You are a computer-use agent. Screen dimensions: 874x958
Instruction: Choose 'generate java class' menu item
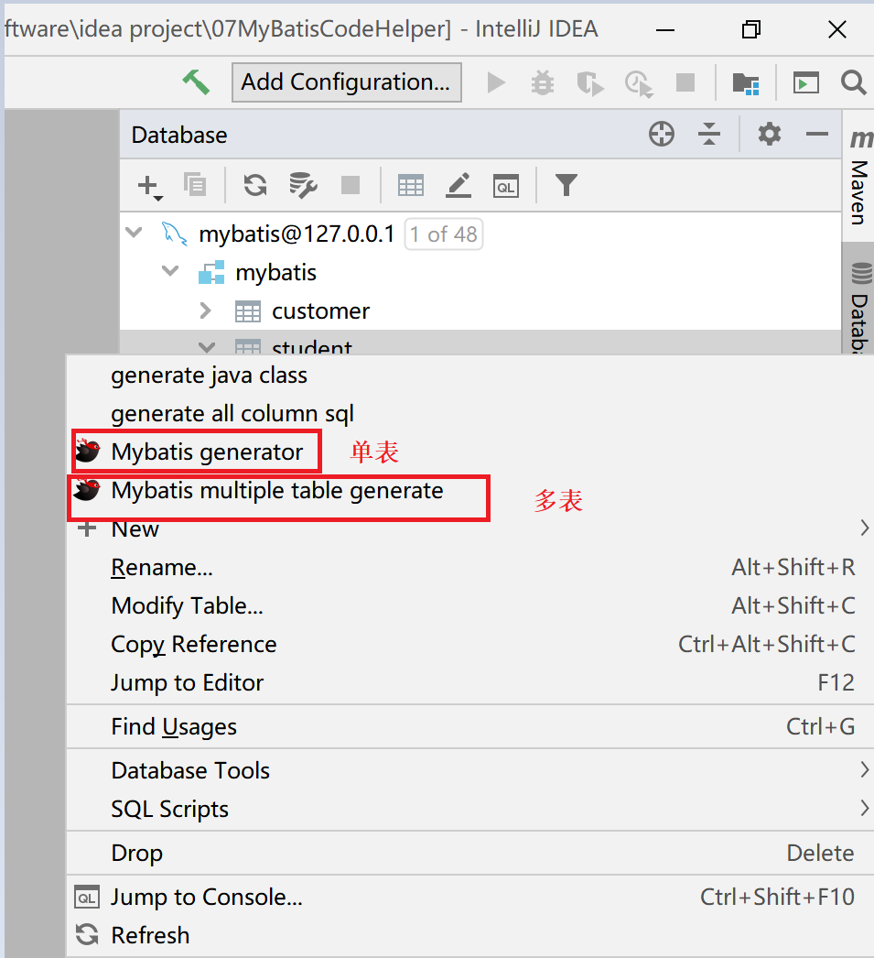[x=470, y=376]
